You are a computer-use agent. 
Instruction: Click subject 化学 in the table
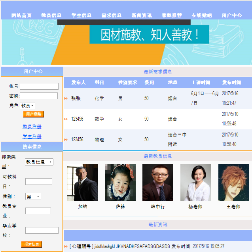[99, 98]
